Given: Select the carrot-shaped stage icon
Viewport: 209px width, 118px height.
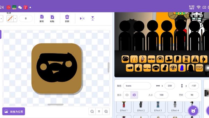Looking at the screenshot, I should coord(130,68).
